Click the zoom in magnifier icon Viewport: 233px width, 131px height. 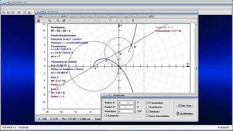point(50,21)
